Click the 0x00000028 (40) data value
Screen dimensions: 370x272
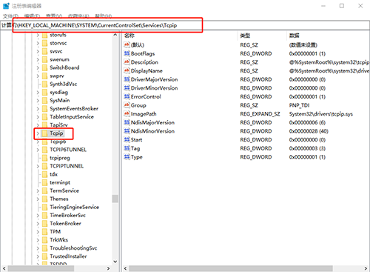click(309, 131)
